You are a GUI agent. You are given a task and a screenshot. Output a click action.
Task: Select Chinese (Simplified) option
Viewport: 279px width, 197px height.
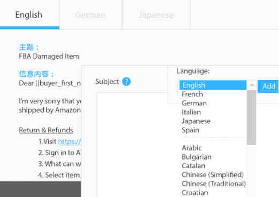213,175
